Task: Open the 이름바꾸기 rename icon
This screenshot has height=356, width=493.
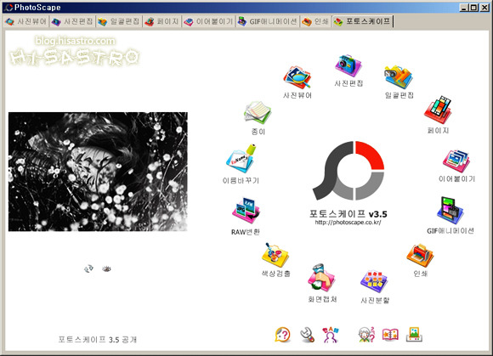Action: click(x=241, y=159)
